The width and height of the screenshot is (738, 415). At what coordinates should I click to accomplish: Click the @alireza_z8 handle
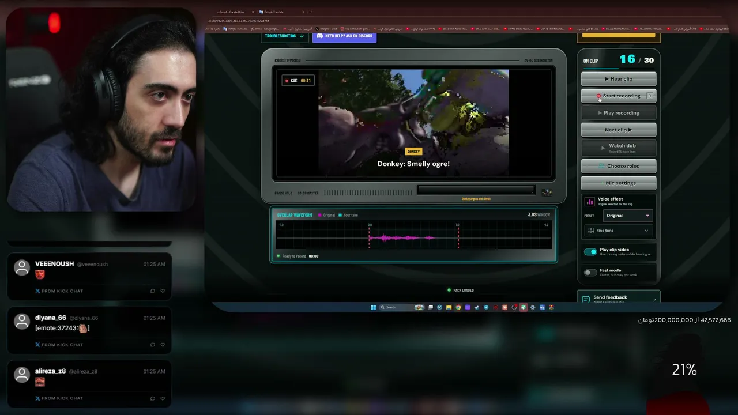pos(84,372)
